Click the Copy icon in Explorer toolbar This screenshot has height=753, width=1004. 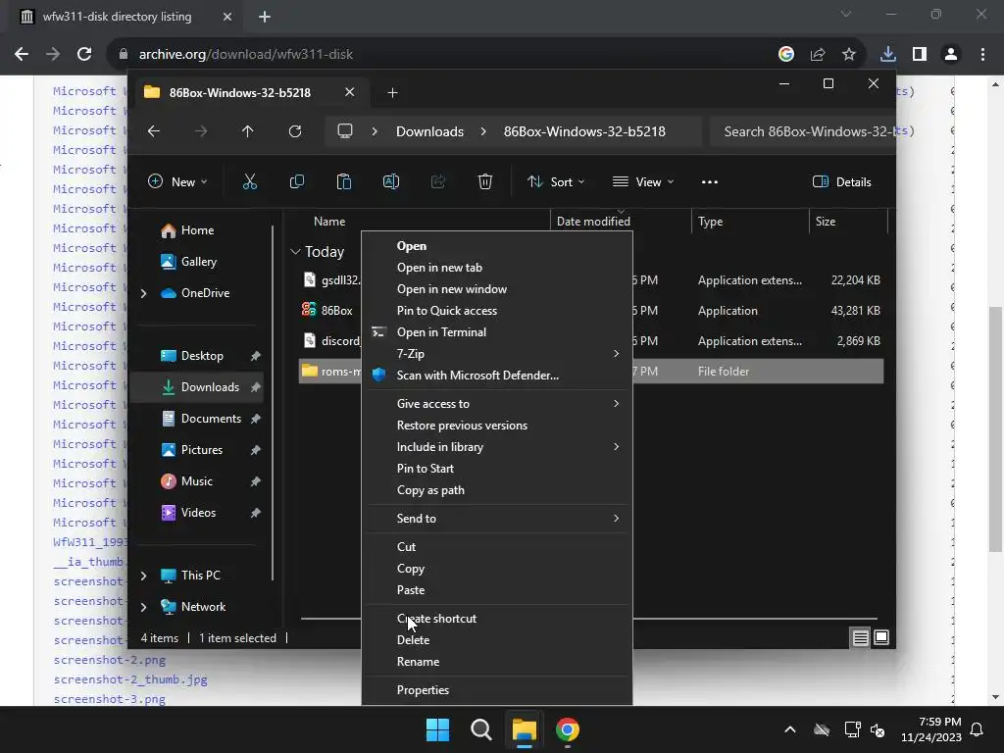296,181
